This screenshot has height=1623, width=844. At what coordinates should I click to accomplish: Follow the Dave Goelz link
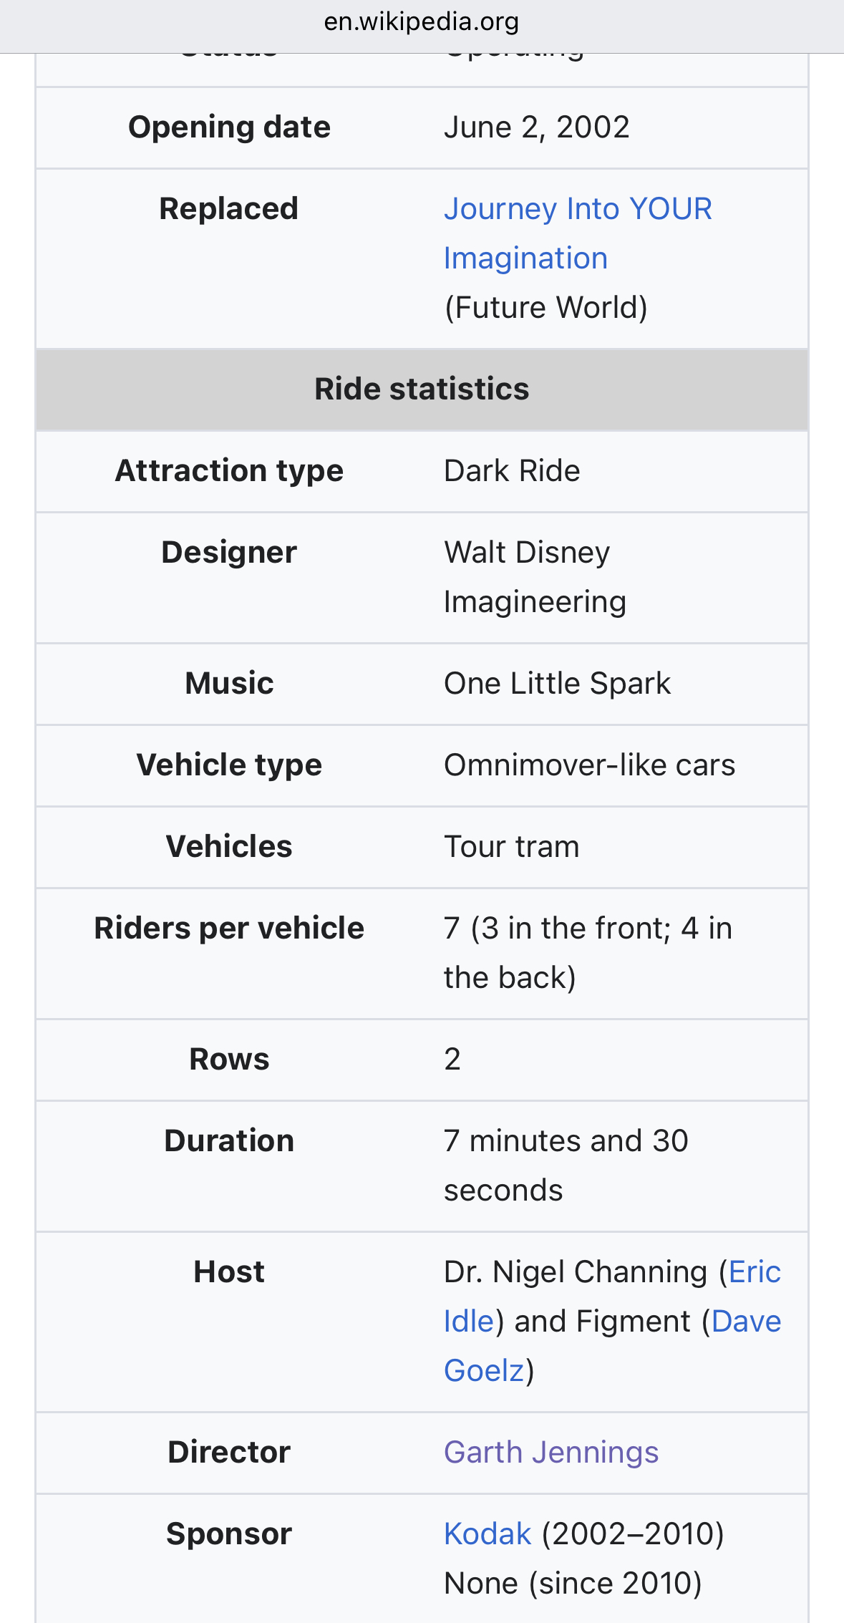tap(746, 1322)
